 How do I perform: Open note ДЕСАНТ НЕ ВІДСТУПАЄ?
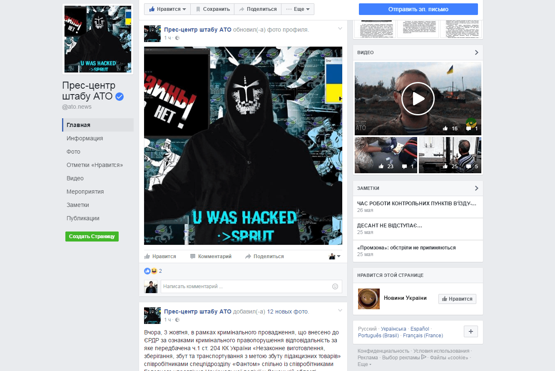tap(390, 226)
